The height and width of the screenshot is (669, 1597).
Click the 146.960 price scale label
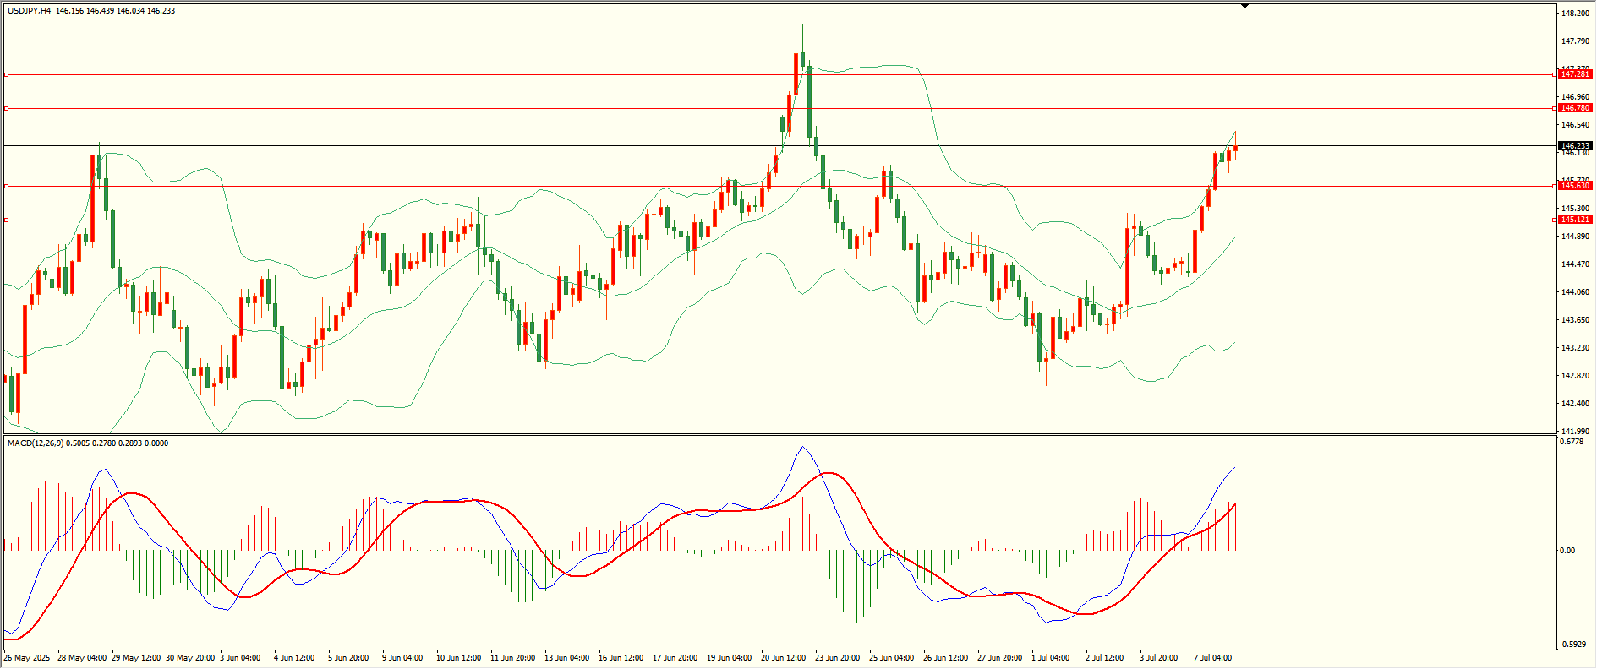tap(1575, 97)
